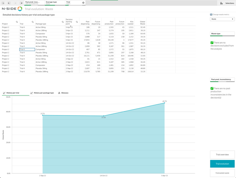The image size is (236, 178).
Task: Remove the Trial selection filter
Action: tap(83, 3)
